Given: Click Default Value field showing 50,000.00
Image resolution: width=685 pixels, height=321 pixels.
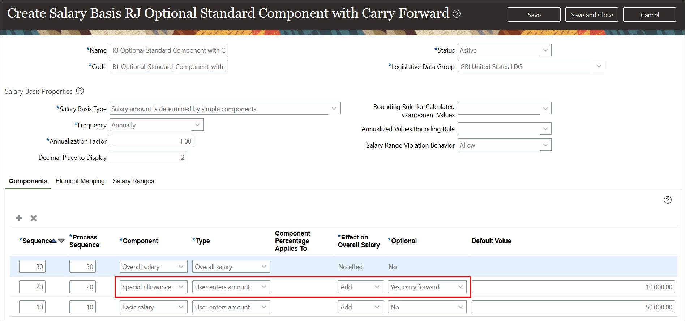Looking at the screenshot, I should [573, 307].
